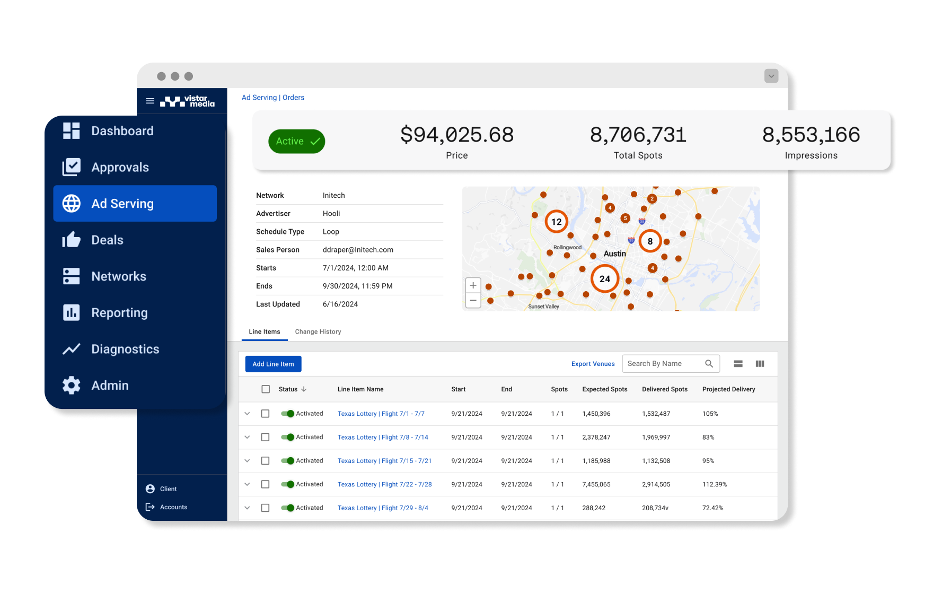Click the Search By Name field
The width and height of the screenshot is (933, 594).
tap(671, 364)
